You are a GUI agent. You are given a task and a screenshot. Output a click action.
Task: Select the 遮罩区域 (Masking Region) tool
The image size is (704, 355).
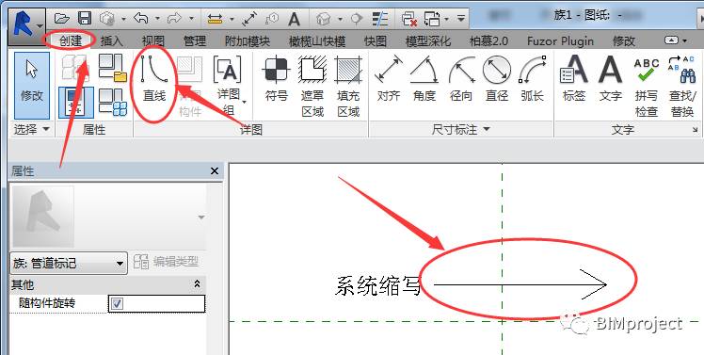pyautogui.click(x=312, y=87)
